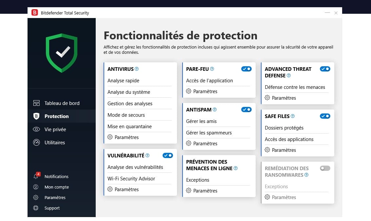Click gear icon in Safe Files card
Image resolution: width=371 pixels, height=221 pixels.
point(267,150)
